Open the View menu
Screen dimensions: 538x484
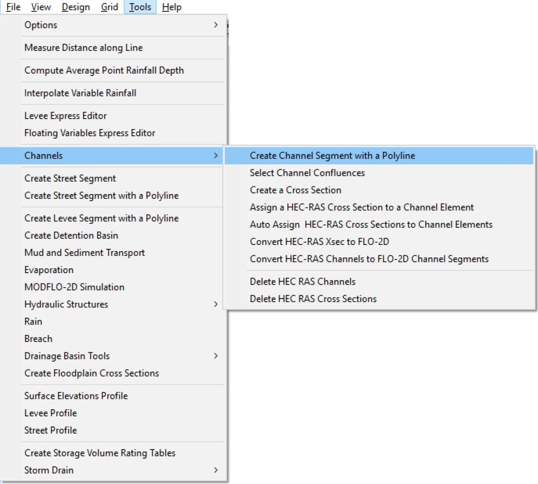(x=41, y=7)
